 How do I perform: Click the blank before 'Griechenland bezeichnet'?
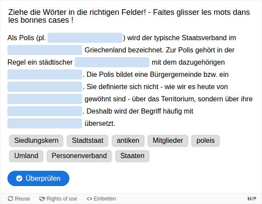[45, 50]
